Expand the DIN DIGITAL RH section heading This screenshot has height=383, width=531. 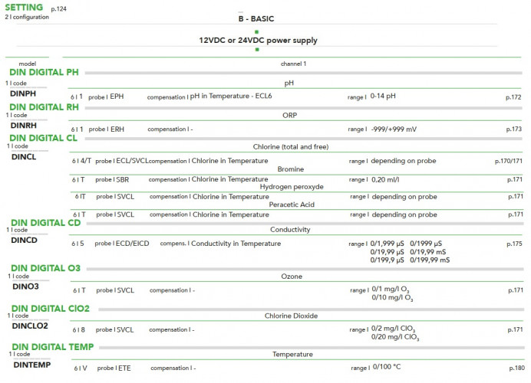coord(44,106)
